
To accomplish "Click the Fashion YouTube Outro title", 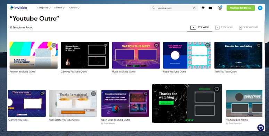I will [23, 72].
